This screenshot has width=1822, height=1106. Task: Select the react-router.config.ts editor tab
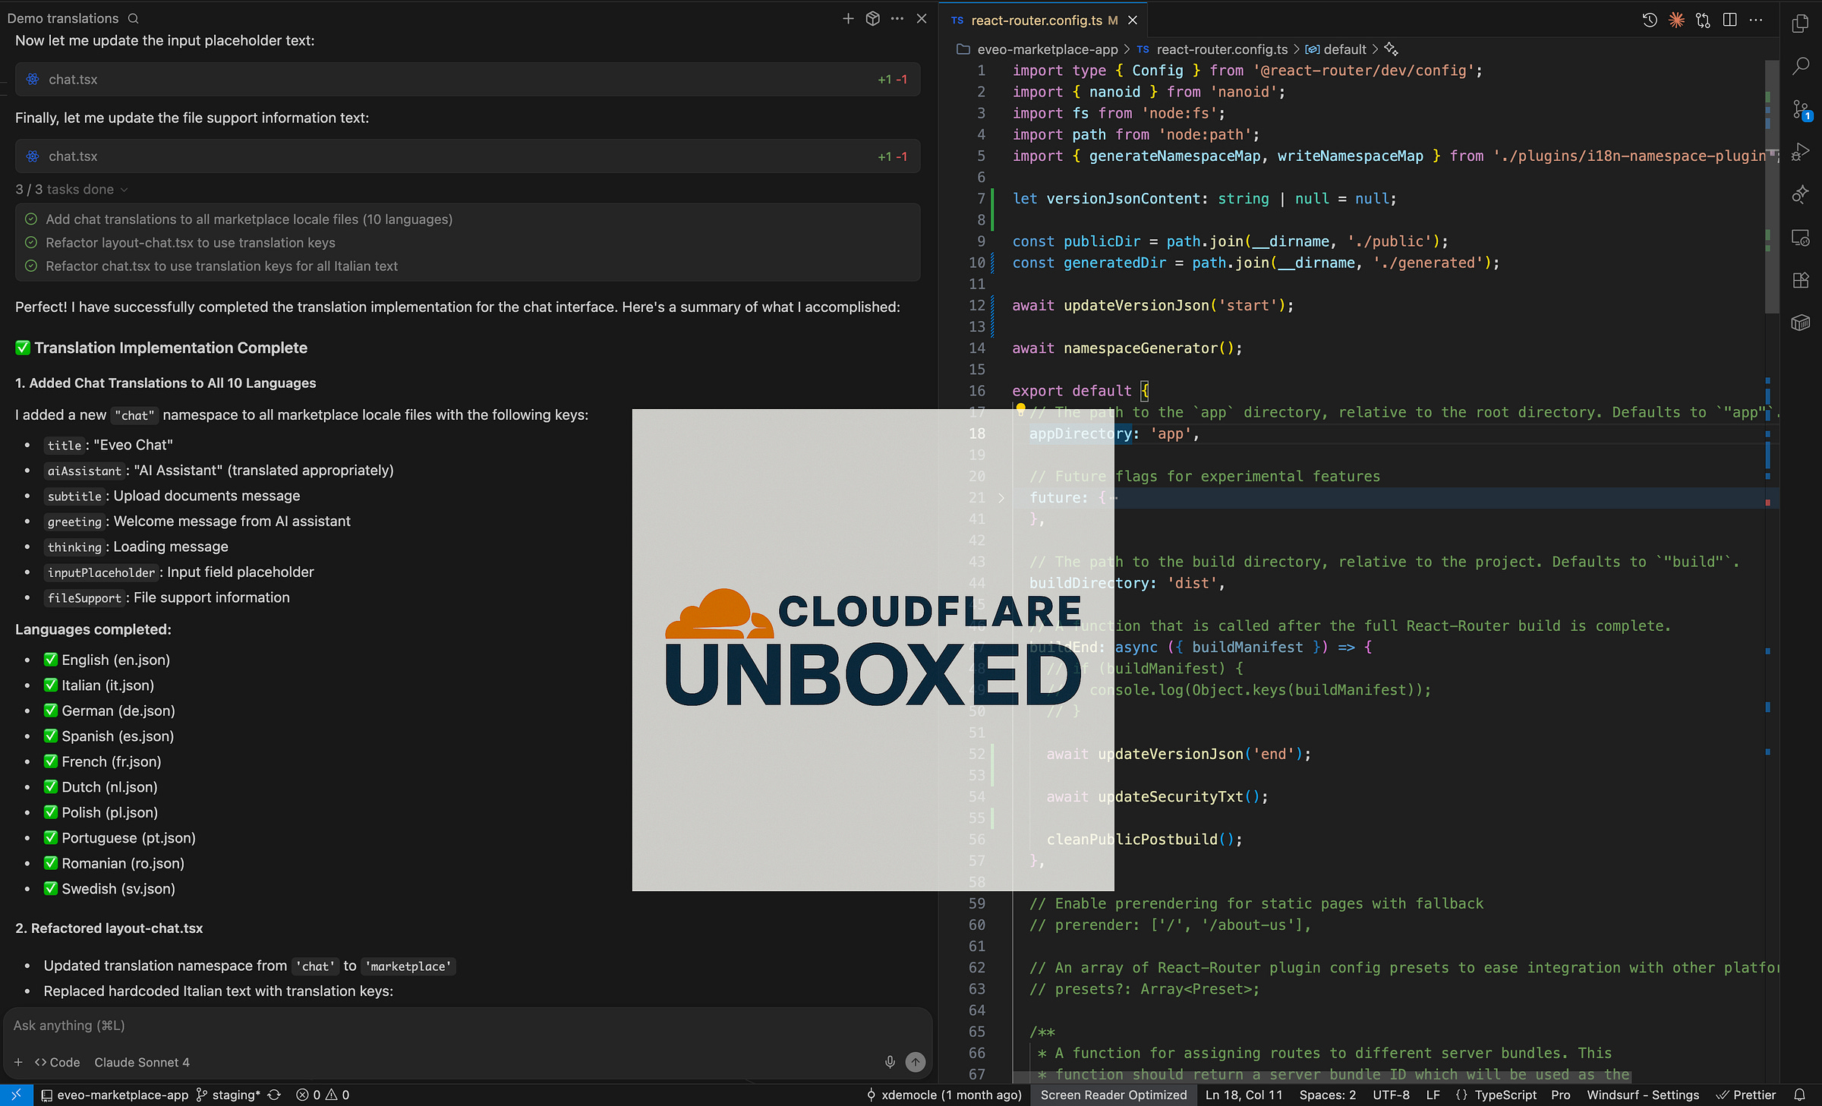pos(1036,20)
